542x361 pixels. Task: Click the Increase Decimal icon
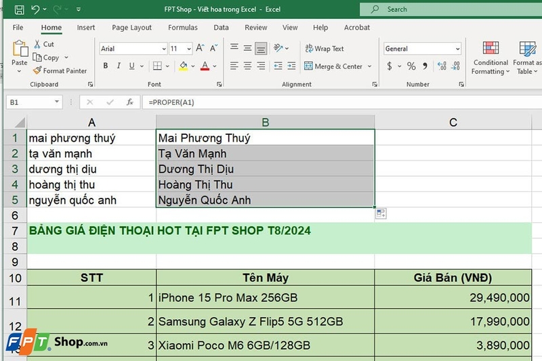(442, 66)
